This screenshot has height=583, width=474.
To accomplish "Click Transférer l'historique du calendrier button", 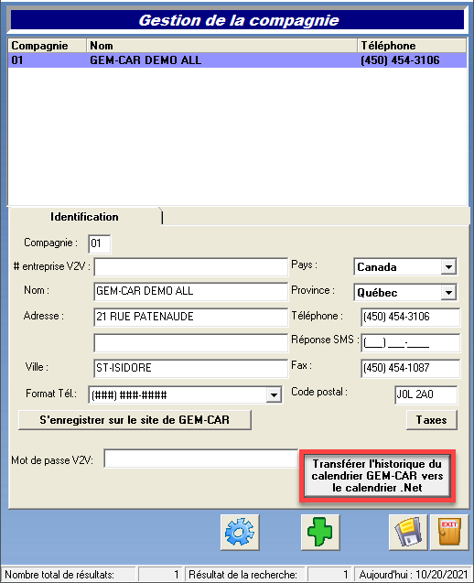I will tap(377, 476).
